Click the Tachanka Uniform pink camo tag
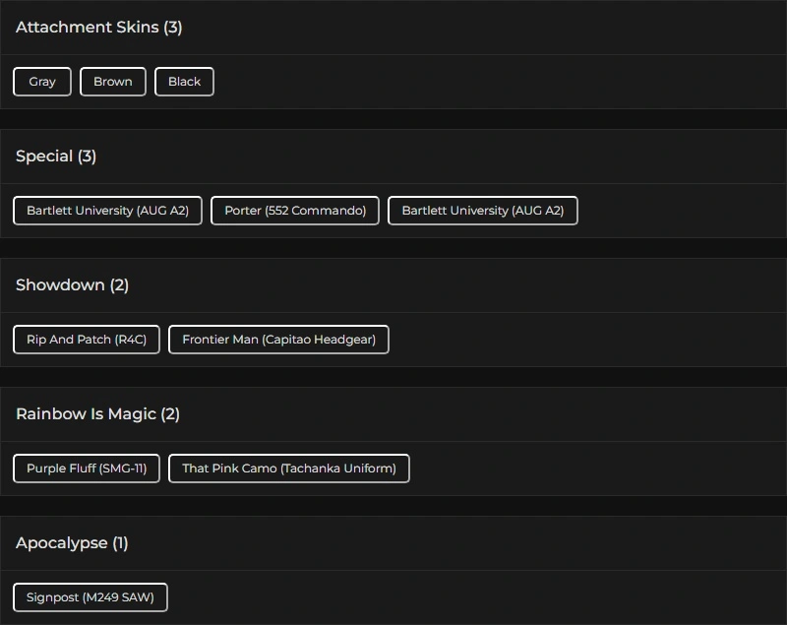This screenshot has width=787, height=625. (289, 469)
